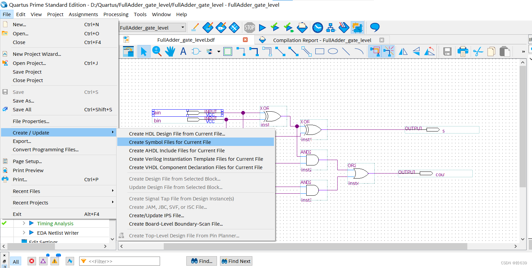The height and width of the screenshot is (268, 532).
Task: Toggle the partial line selection tool
Action: click(x=388, y=51)
